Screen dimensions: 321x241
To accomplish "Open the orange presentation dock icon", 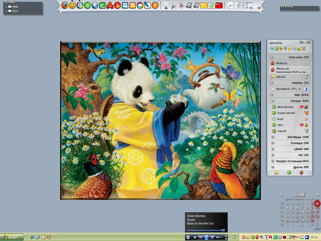I will coord(132,5).
